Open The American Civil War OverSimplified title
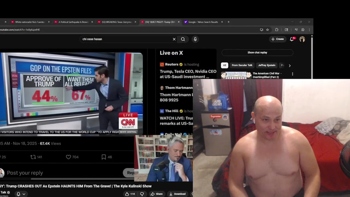The image size is (350, 197). click(x=267, y=75)
